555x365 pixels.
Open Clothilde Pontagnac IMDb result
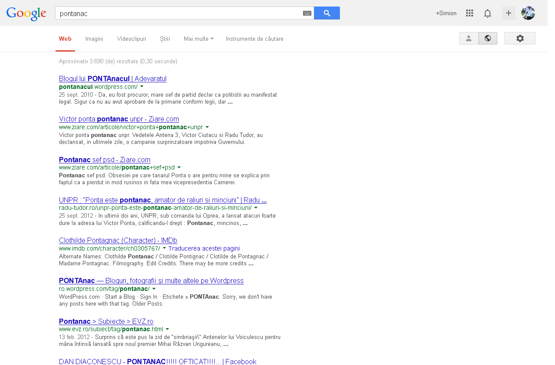click(118, 241)
